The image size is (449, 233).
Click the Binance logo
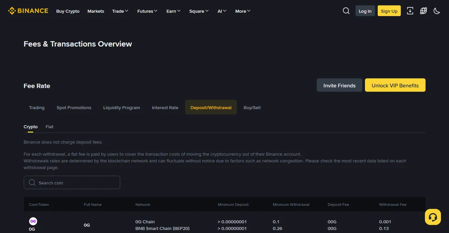click(x=28, y=11)
